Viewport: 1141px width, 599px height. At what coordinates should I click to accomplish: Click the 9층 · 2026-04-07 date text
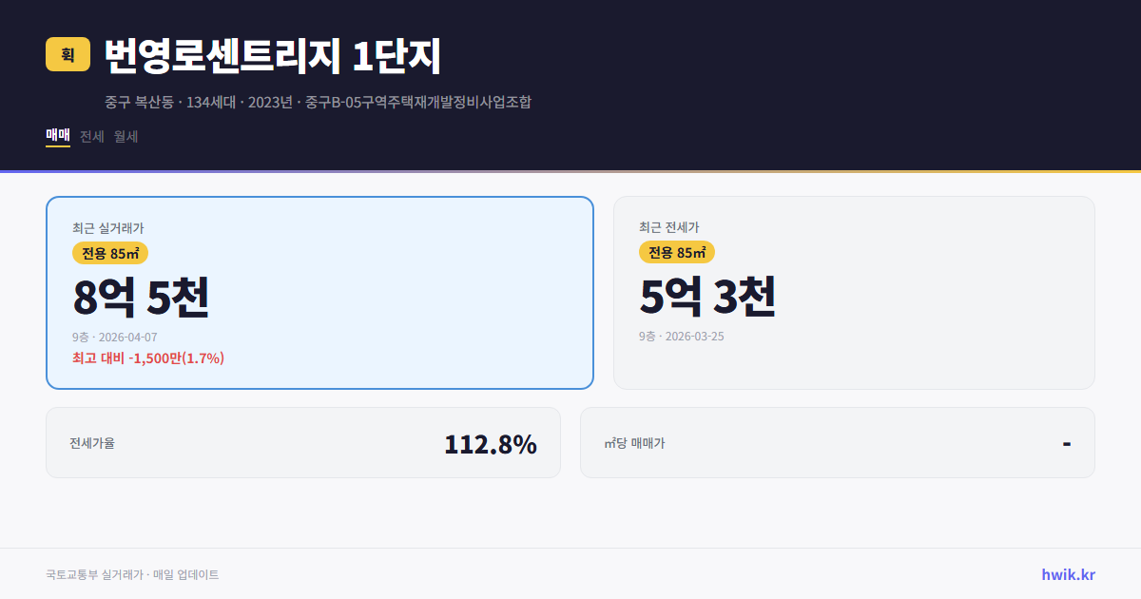(114, 337)
